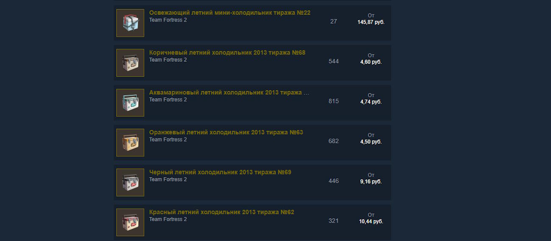Click Красный летний холодильник 2013 тиража №62 title
This screenshot has height=241, width=551.
click(222, 212)
